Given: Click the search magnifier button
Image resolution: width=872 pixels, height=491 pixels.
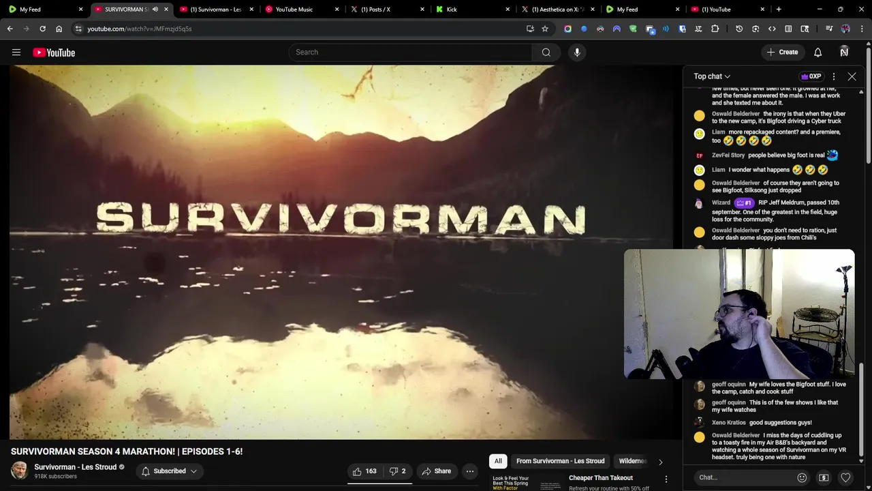Looking at the screenshot, I should (x=546, y=53).
